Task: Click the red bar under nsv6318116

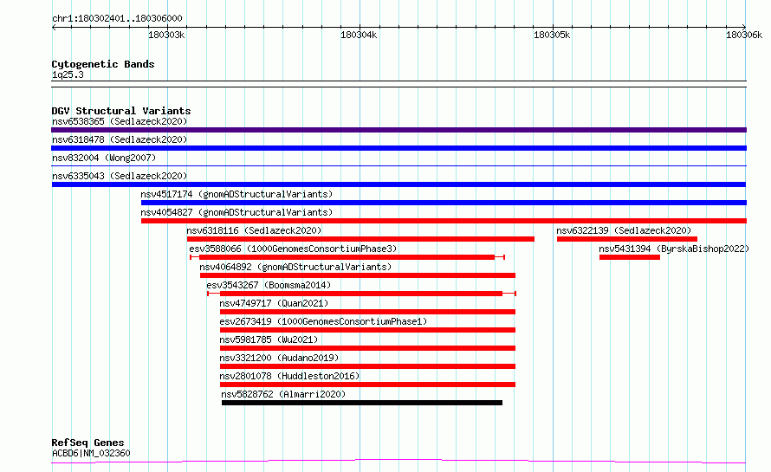Action: 360,239
